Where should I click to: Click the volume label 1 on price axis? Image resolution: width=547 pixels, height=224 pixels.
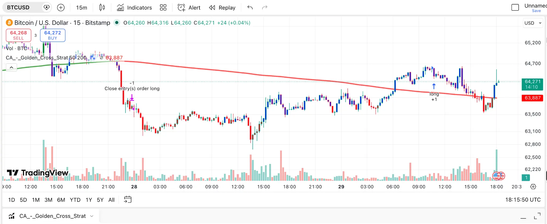coord(526,178)
